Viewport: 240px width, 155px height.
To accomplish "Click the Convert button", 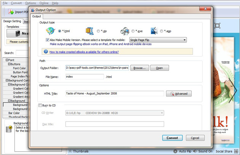I will tap(172, 138).
